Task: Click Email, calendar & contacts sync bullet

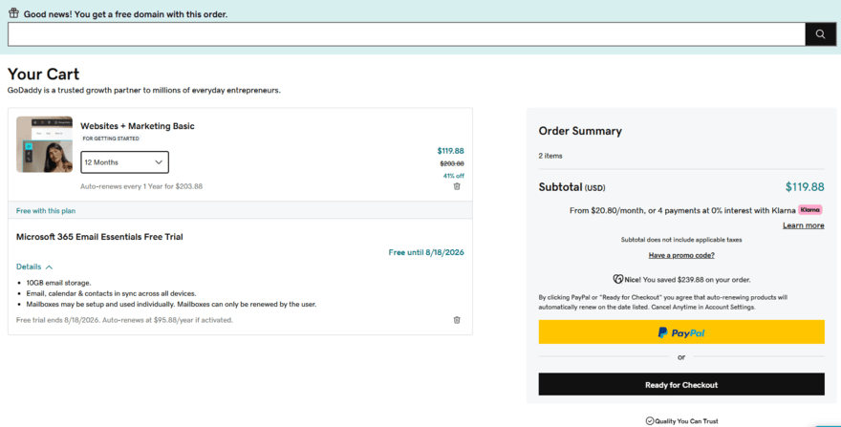Action: [111, 293]
